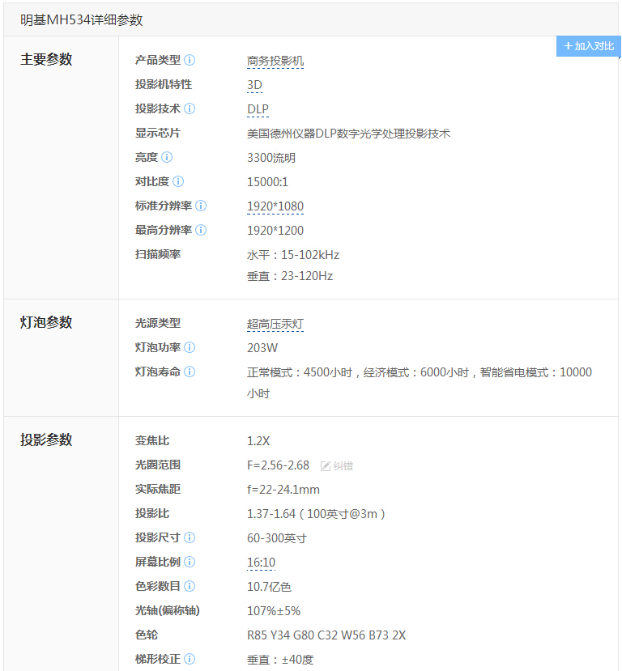This screenshot has height=671, width=622.
Task: Click the 3300流明 brightness value
Action: click(x=271, y=158)
